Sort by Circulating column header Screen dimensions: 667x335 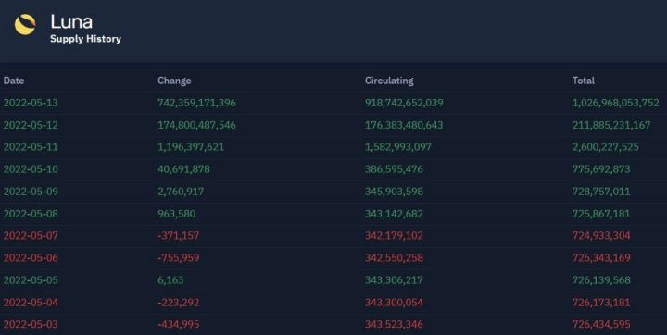click(x=389, y=81)
